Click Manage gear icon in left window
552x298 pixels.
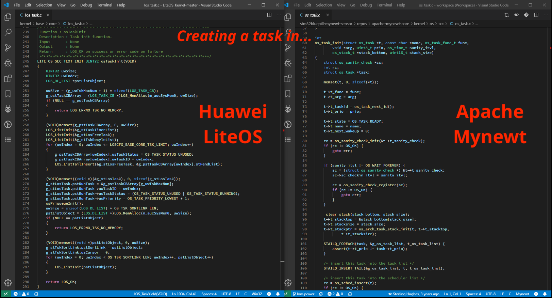[x=8, y=283]
